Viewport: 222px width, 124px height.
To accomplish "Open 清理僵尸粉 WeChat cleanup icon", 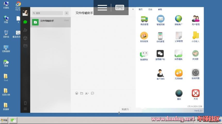I will tap(160, 54).
